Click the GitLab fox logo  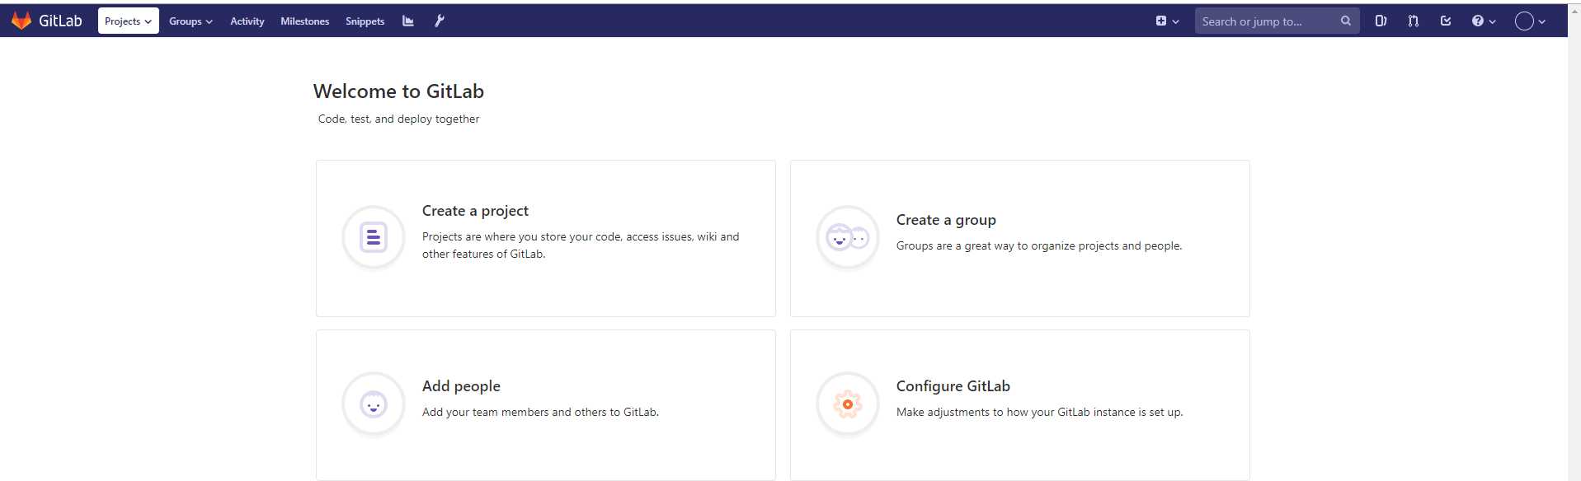point(21,21)
